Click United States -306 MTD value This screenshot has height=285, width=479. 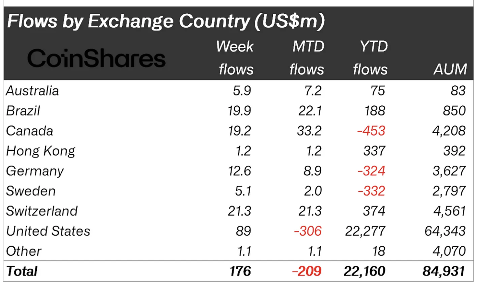(308, 231)
